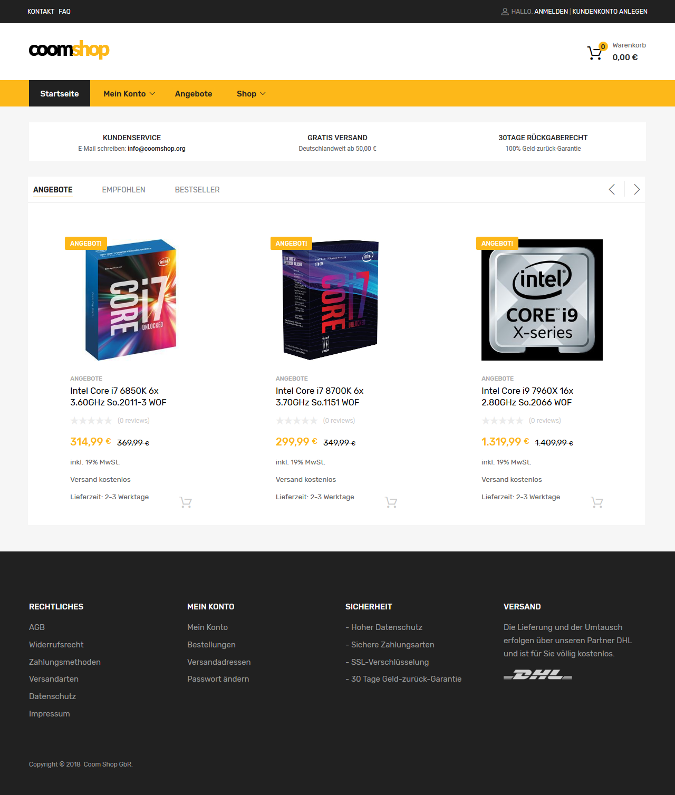
Task: Open Bestellungen footer link
Action: pos(211,645)
